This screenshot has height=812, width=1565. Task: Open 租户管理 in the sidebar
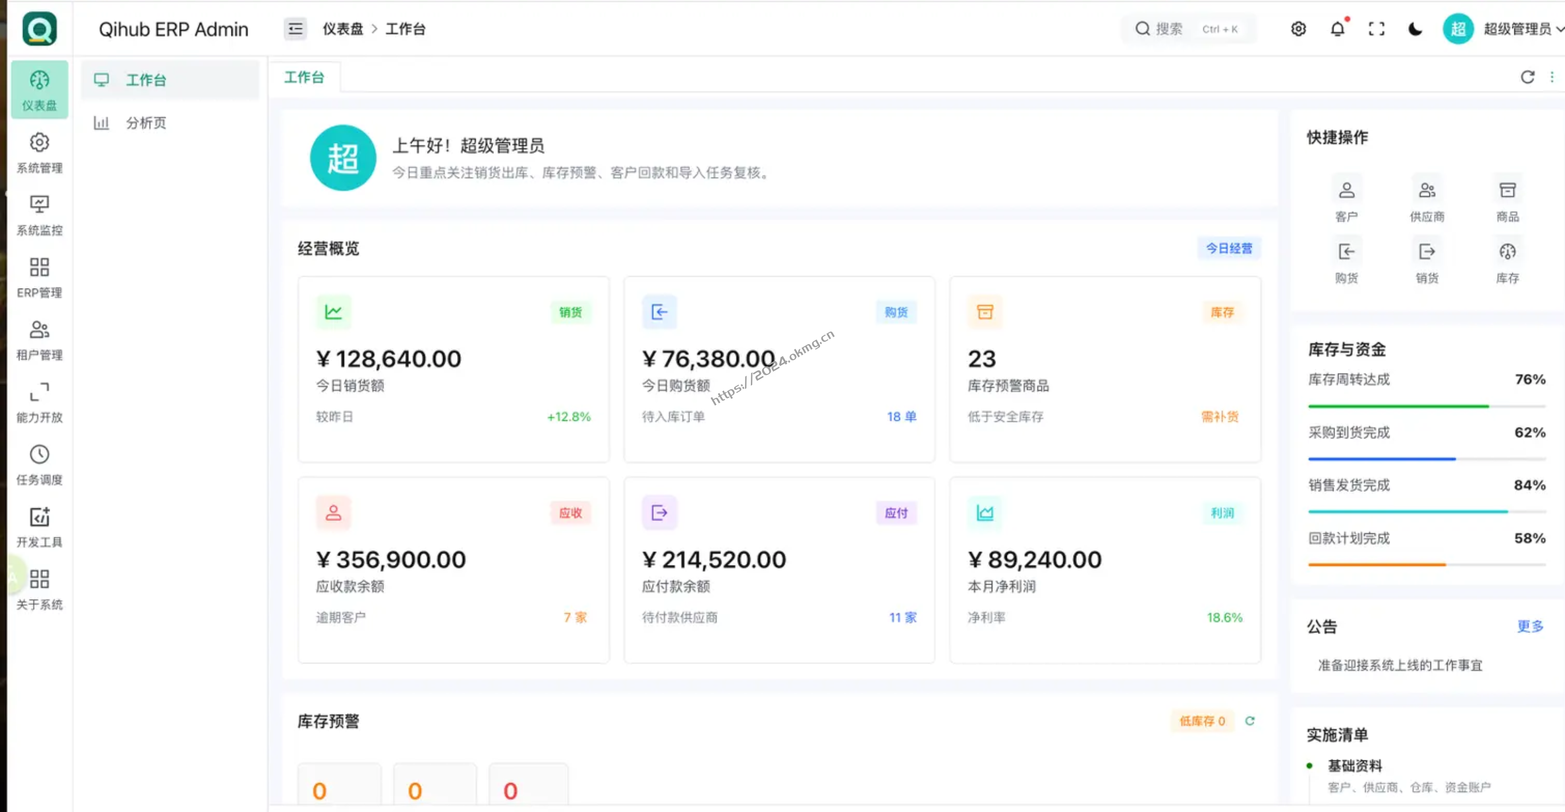pyautogui.click(x=39, y=340)
